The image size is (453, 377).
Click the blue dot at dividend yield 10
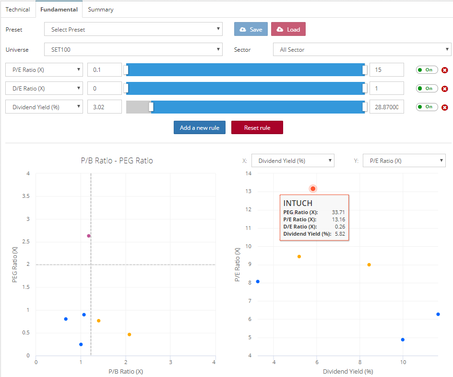click(403, 340)
